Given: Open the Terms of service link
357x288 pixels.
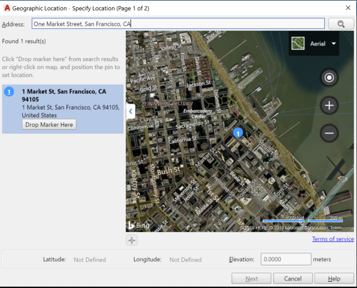Looking at the screenshot, I should [333, 239].
